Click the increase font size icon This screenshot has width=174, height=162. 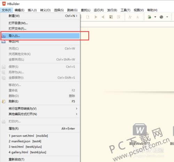[130, 17]
